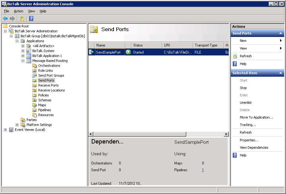Open the View menu in menu bar
This screenshot has width=286, height=194.
click(x=31, y=11)
